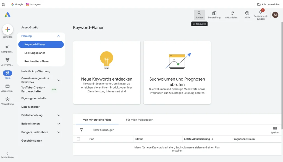Click the BETA badge
The image size is (283, 162).
54,89
